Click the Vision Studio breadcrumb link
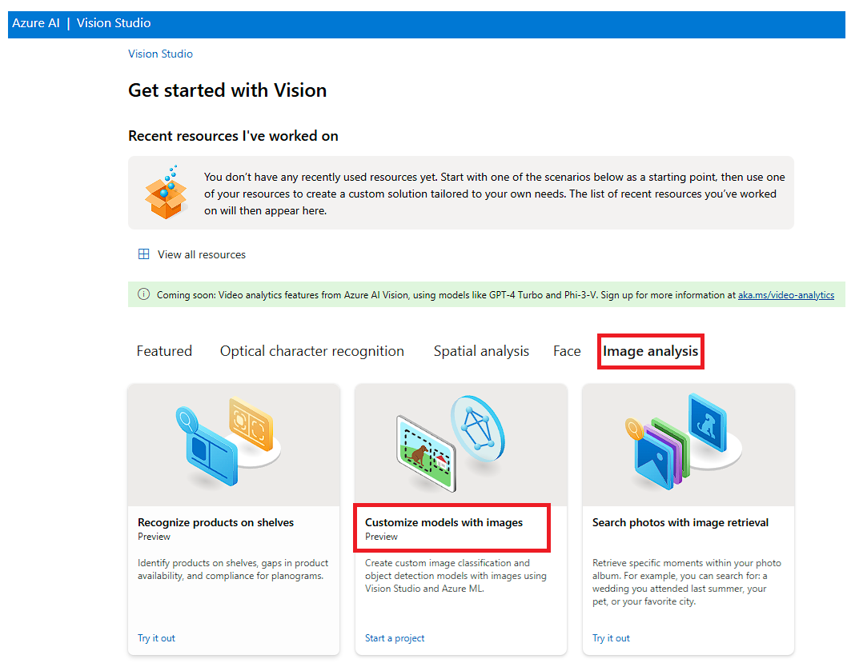Image resolution: width=847 pixels, height=667 pixels. (x=160, y=54)
